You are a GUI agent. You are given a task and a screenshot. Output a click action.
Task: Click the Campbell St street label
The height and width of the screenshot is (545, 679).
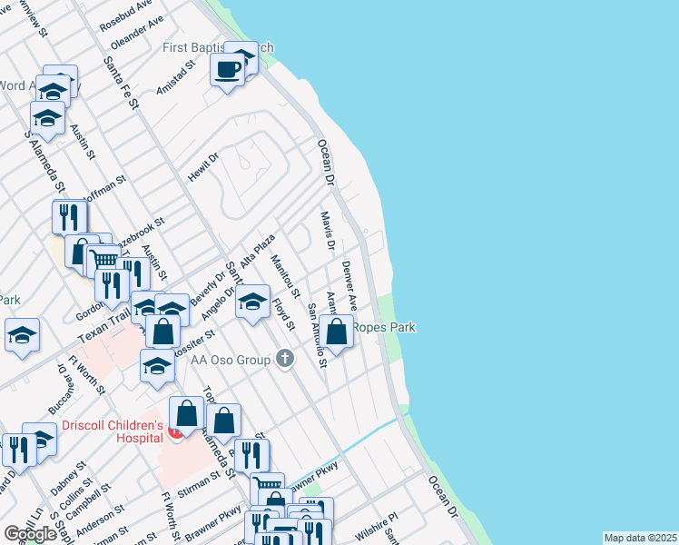pos(89,502)
